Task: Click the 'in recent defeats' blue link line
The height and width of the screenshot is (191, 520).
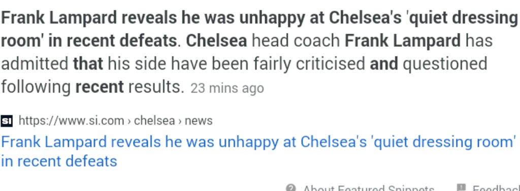Action: tap(59, 162)
